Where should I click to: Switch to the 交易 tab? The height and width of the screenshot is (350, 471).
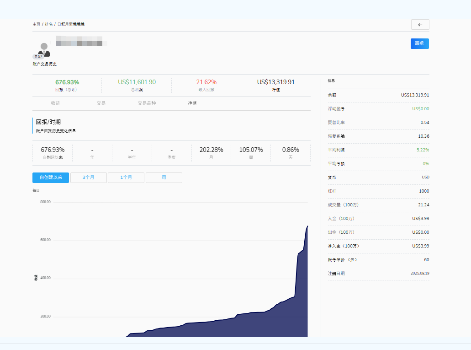point(101,103)
